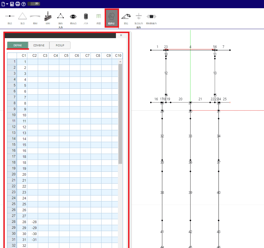Select the C2 cell showing -31
Screen dimensions: 264x248
(x=33, y=240)
